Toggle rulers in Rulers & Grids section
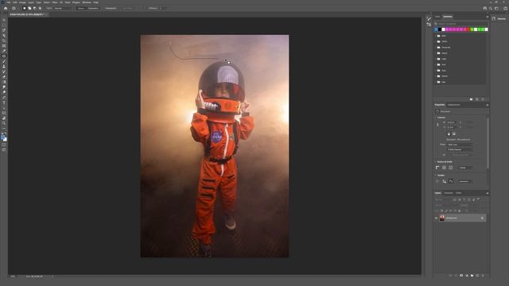Image resolution: width=509 pixels, height=286 pixels. (437, 168)
